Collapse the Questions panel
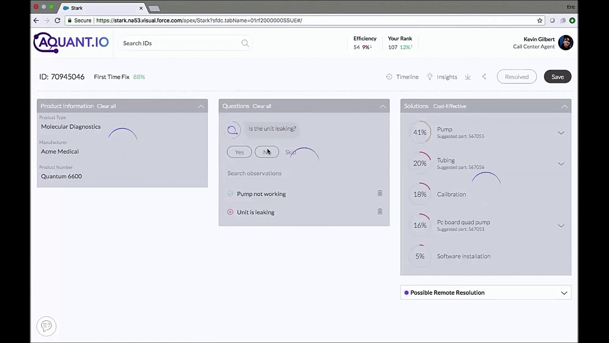Viewport: 609px width, 343px height. click(x=383, y=106)
